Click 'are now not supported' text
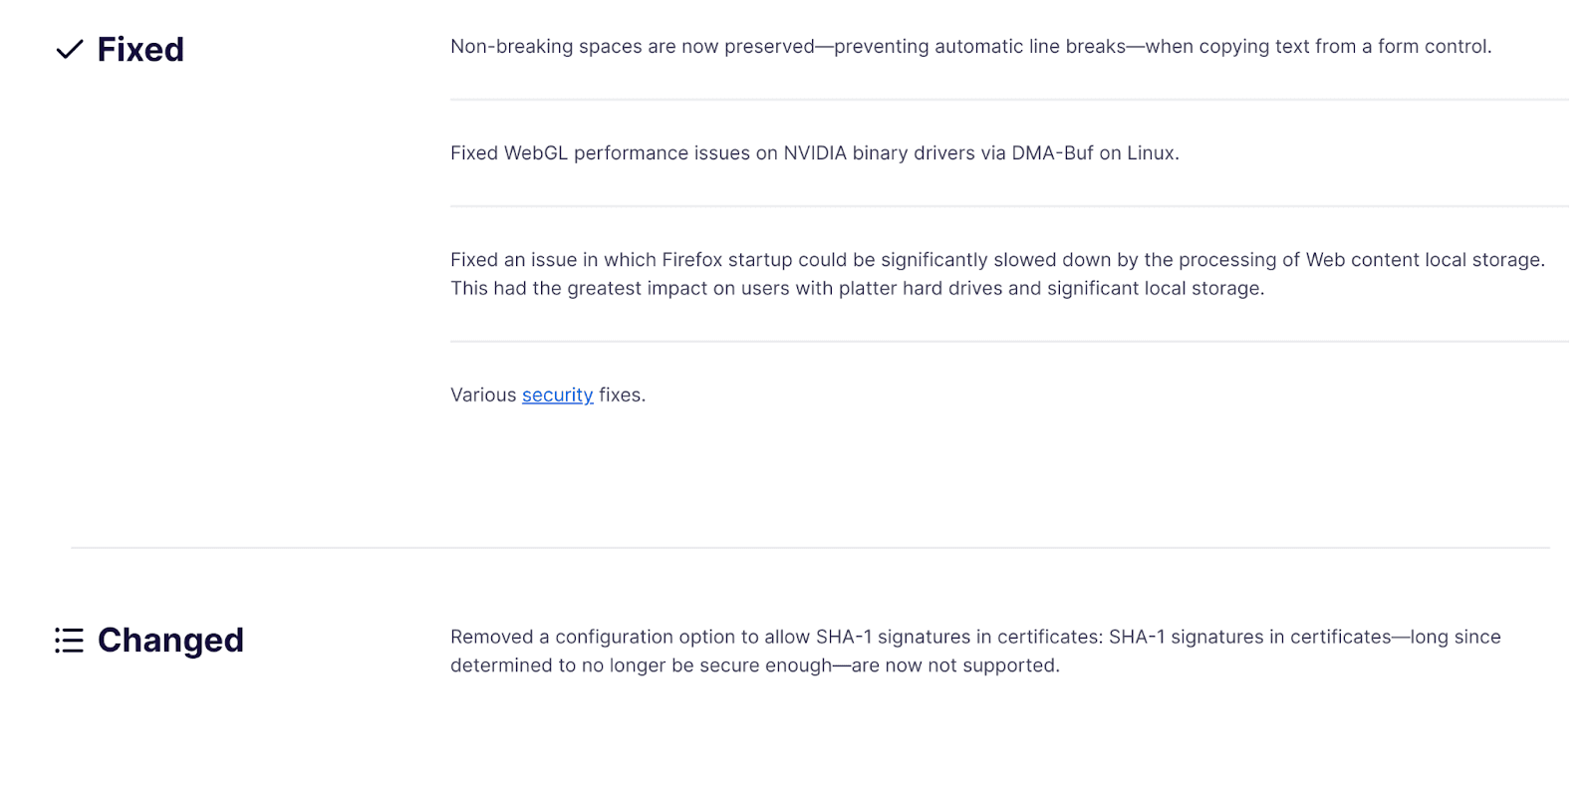 coord(954,666)
